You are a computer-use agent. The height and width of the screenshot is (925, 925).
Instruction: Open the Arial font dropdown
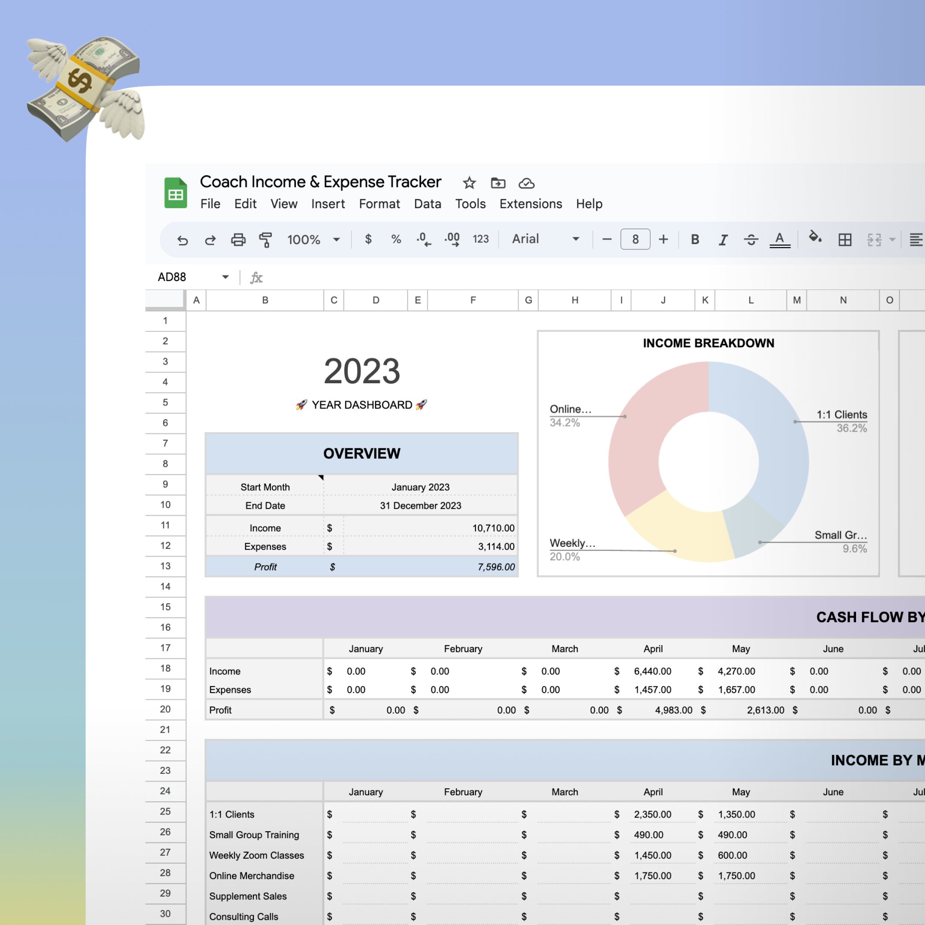pyautogui.click(x=545, y=239)
